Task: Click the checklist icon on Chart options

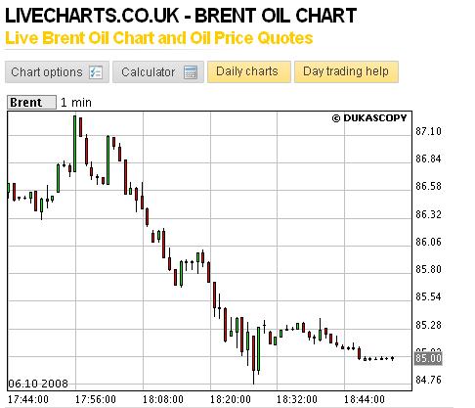Action: point(96,72)
